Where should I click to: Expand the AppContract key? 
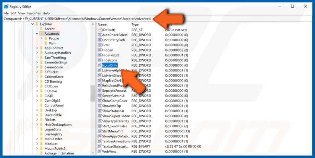[x=37, y=48]
